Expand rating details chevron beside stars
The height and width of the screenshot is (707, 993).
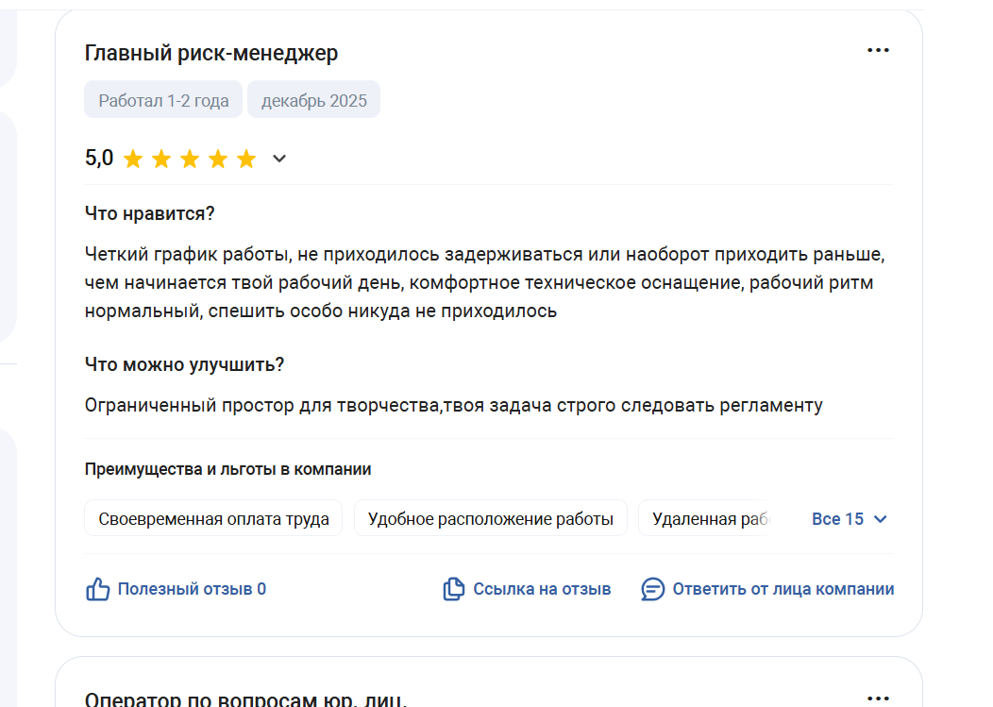click(x=279, y=159)
